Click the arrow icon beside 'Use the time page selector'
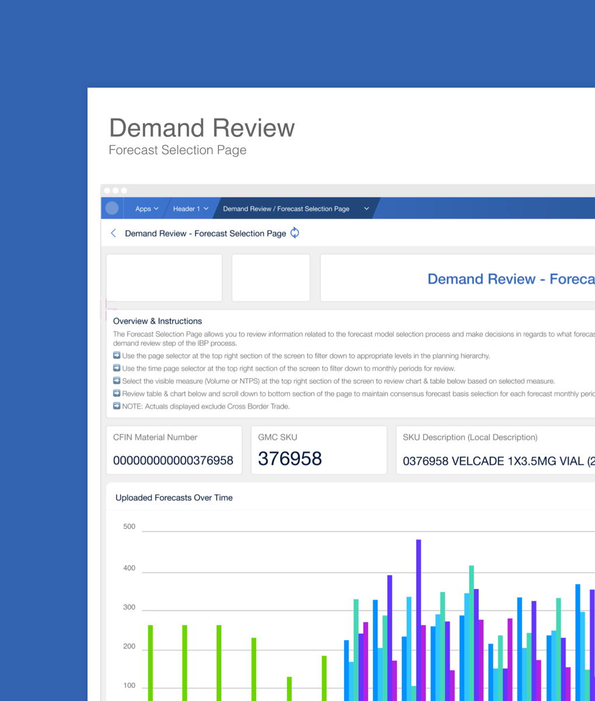 [117, 368]
